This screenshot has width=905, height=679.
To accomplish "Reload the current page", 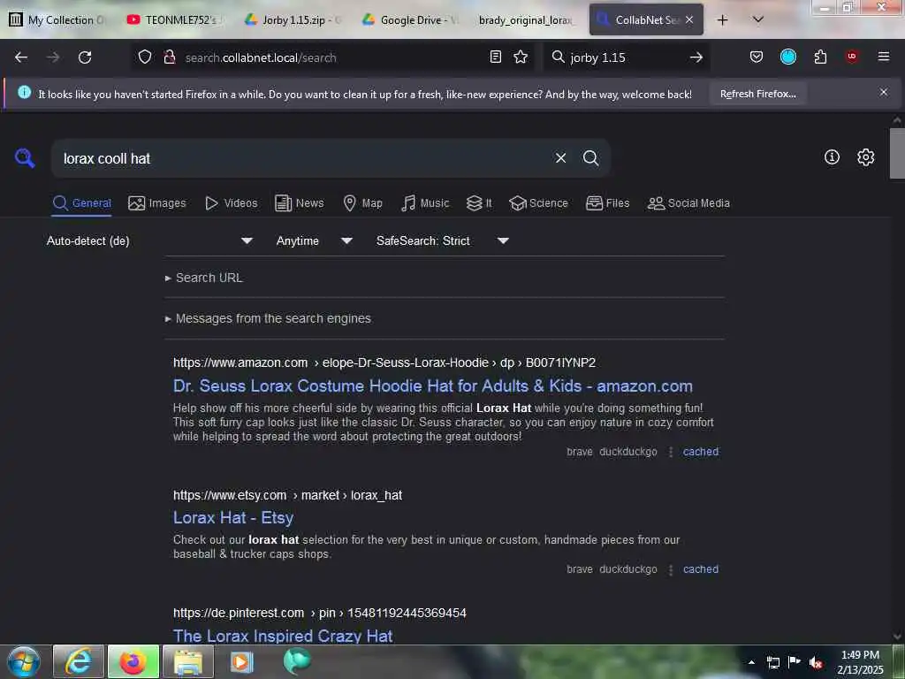I will 85,57.
